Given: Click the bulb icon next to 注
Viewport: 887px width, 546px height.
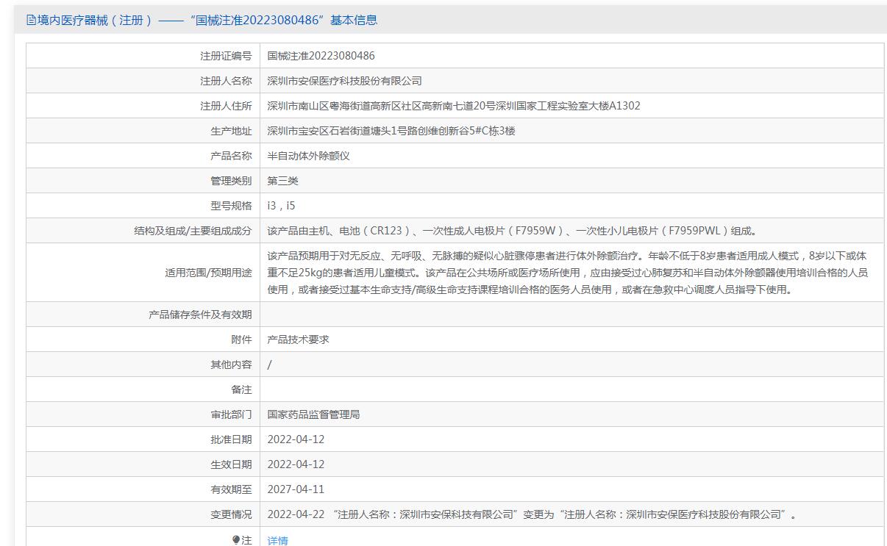Looking at the screenshot, I should [236, 540].
